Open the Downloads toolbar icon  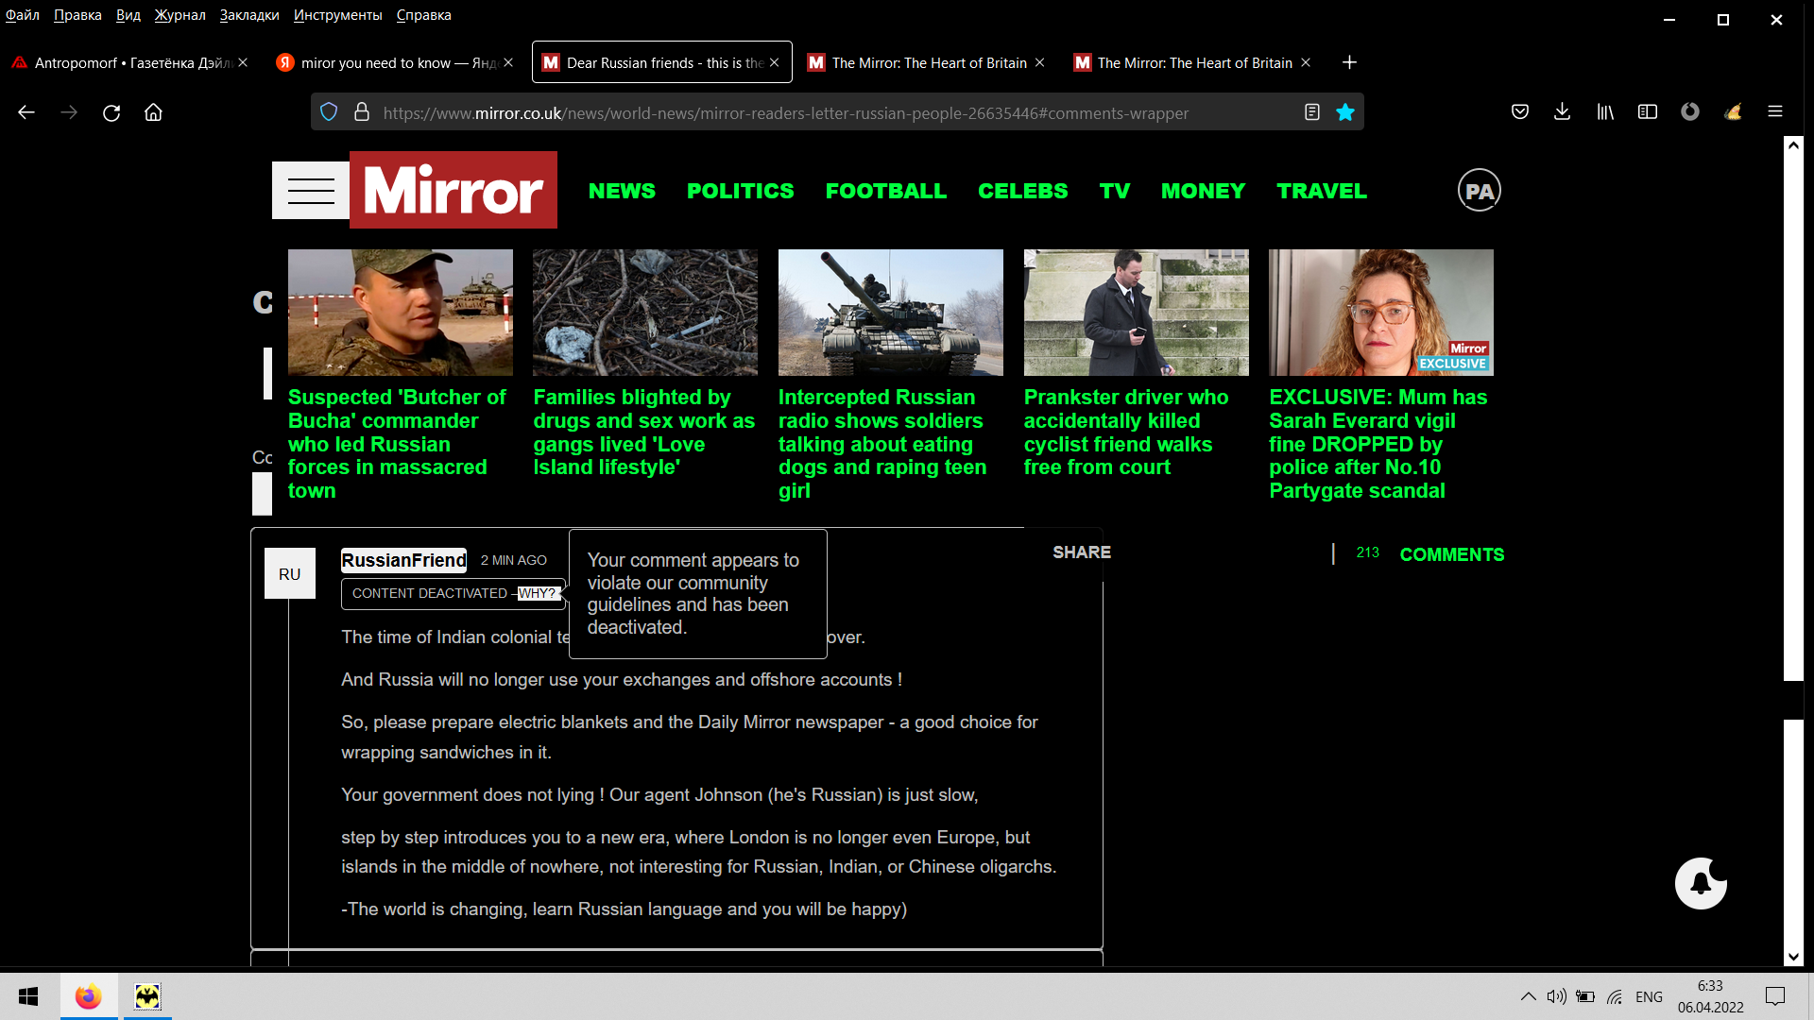tap(1563, 112)
